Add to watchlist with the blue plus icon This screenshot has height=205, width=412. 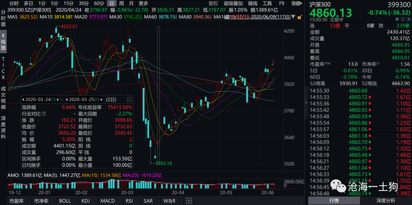click(409, 19)
